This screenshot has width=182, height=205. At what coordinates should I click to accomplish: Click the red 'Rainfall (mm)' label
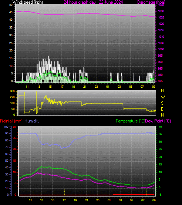[x=11, y=121]
